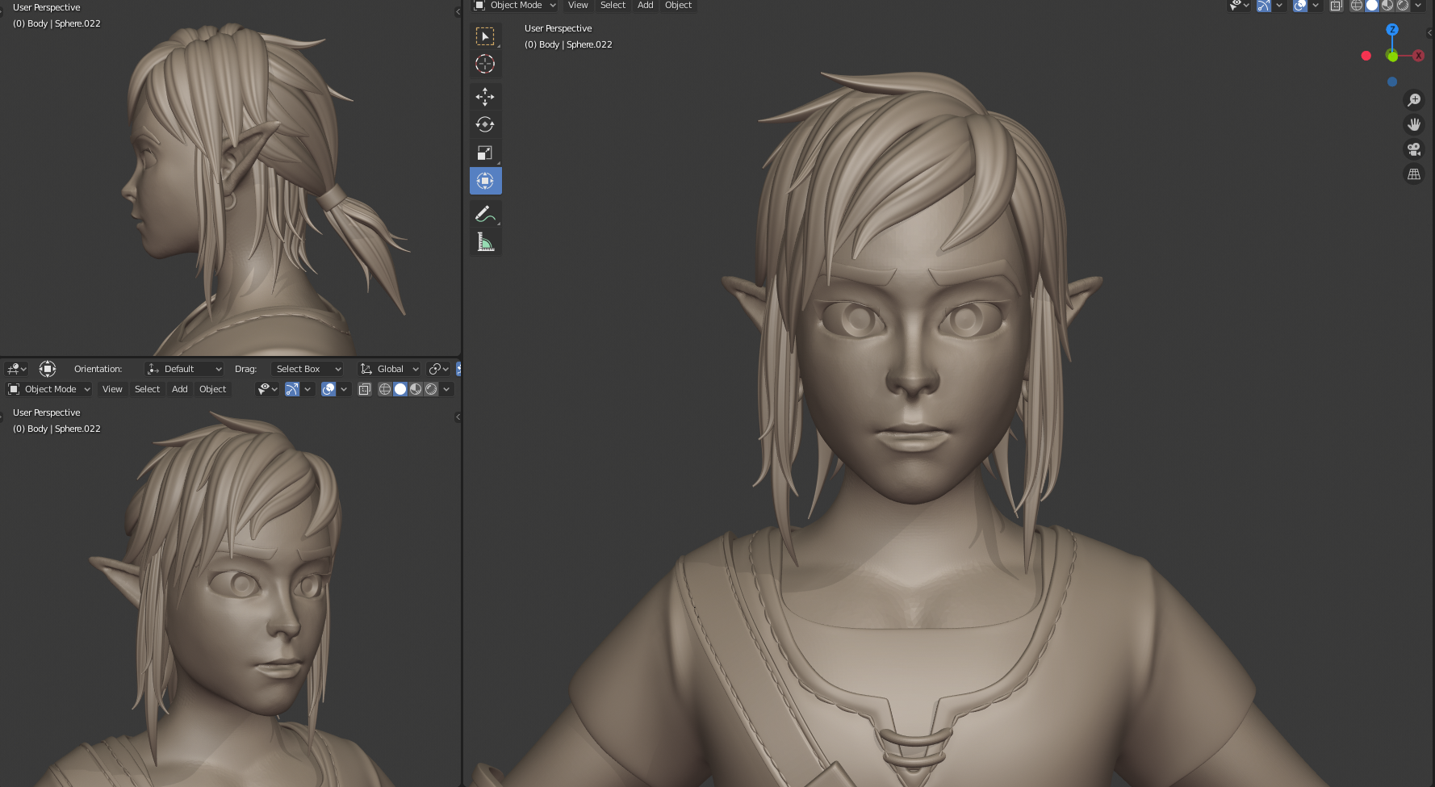The image size is (1435, 787).
Task: Select wireframe shading in the main viewport header
Action: click(x=1357, y=6)
